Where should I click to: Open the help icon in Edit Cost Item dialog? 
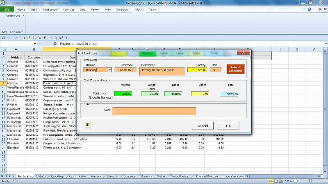pos(88,125)
